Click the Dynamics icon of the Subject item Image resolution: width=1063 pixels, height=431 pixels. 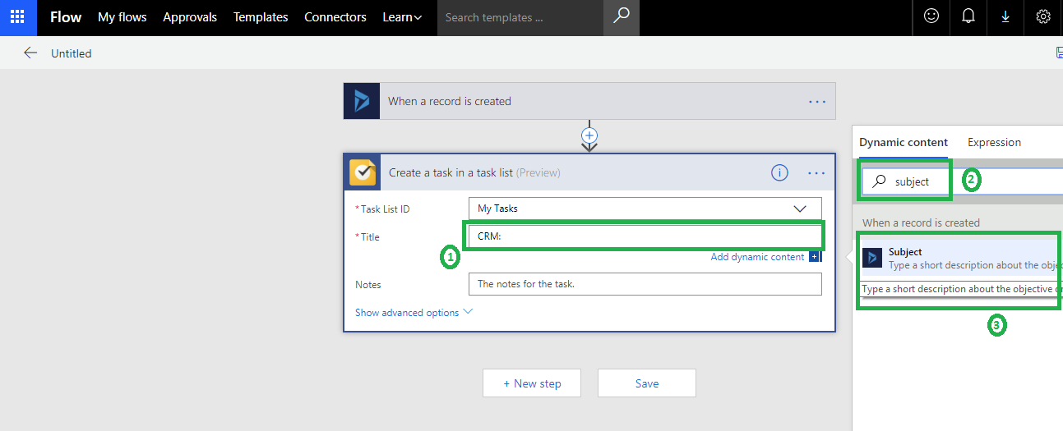click(x=872, y=258)
